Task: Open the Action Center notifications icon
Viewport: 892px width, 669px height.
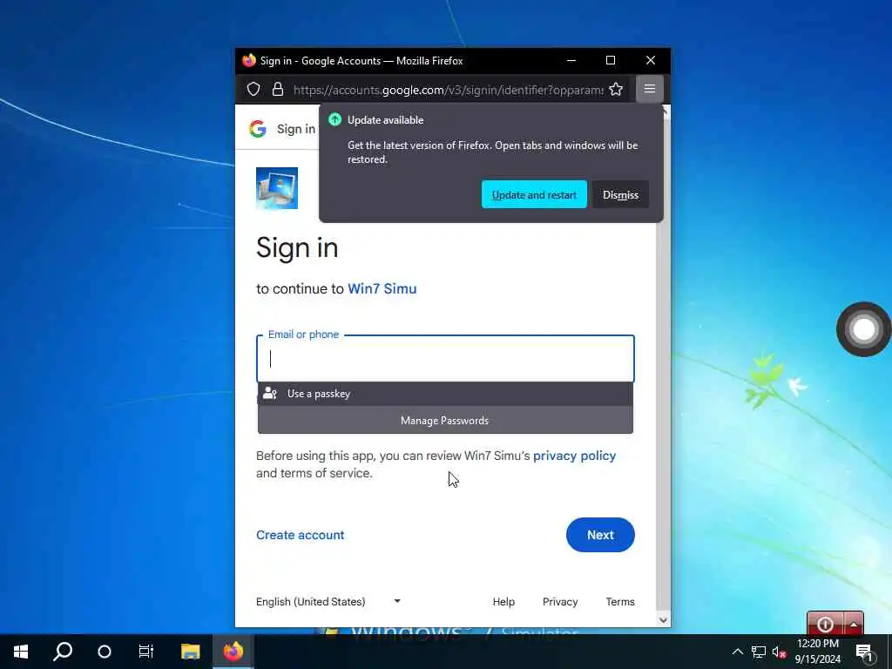Action: (865, 652)
